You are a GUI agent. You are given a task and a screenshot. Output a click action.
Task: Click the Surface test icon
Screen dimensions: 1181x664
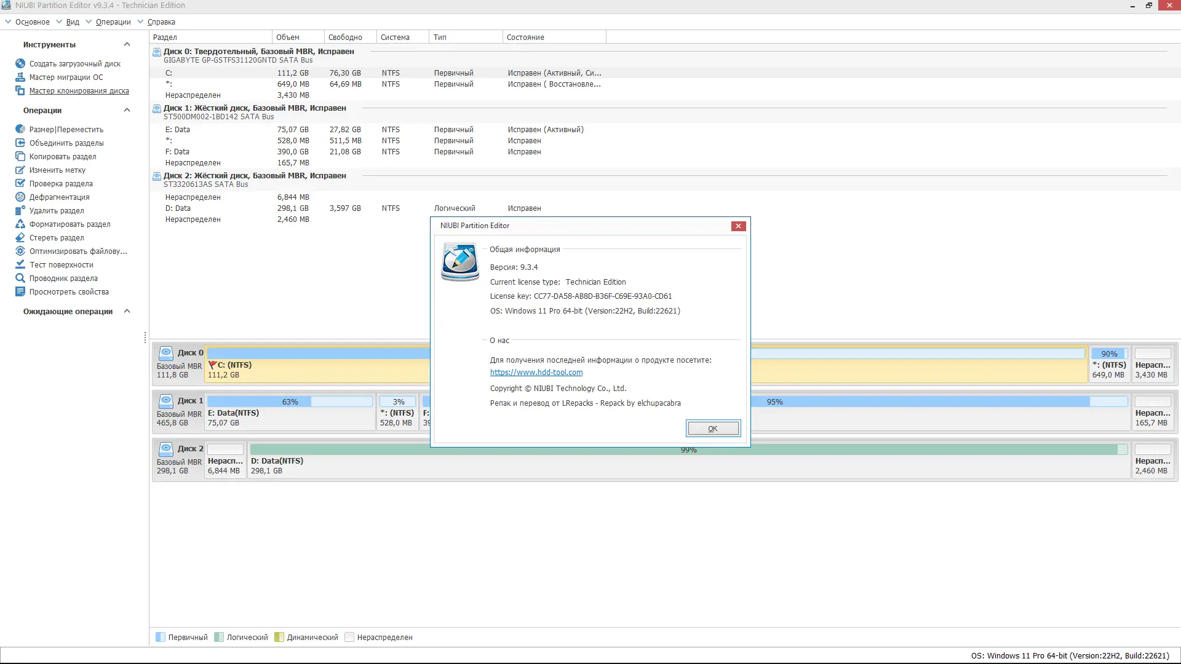point(20,264)
